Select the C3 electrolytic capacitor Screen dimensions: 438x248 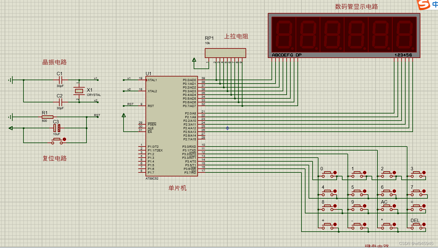click(57, 128)
